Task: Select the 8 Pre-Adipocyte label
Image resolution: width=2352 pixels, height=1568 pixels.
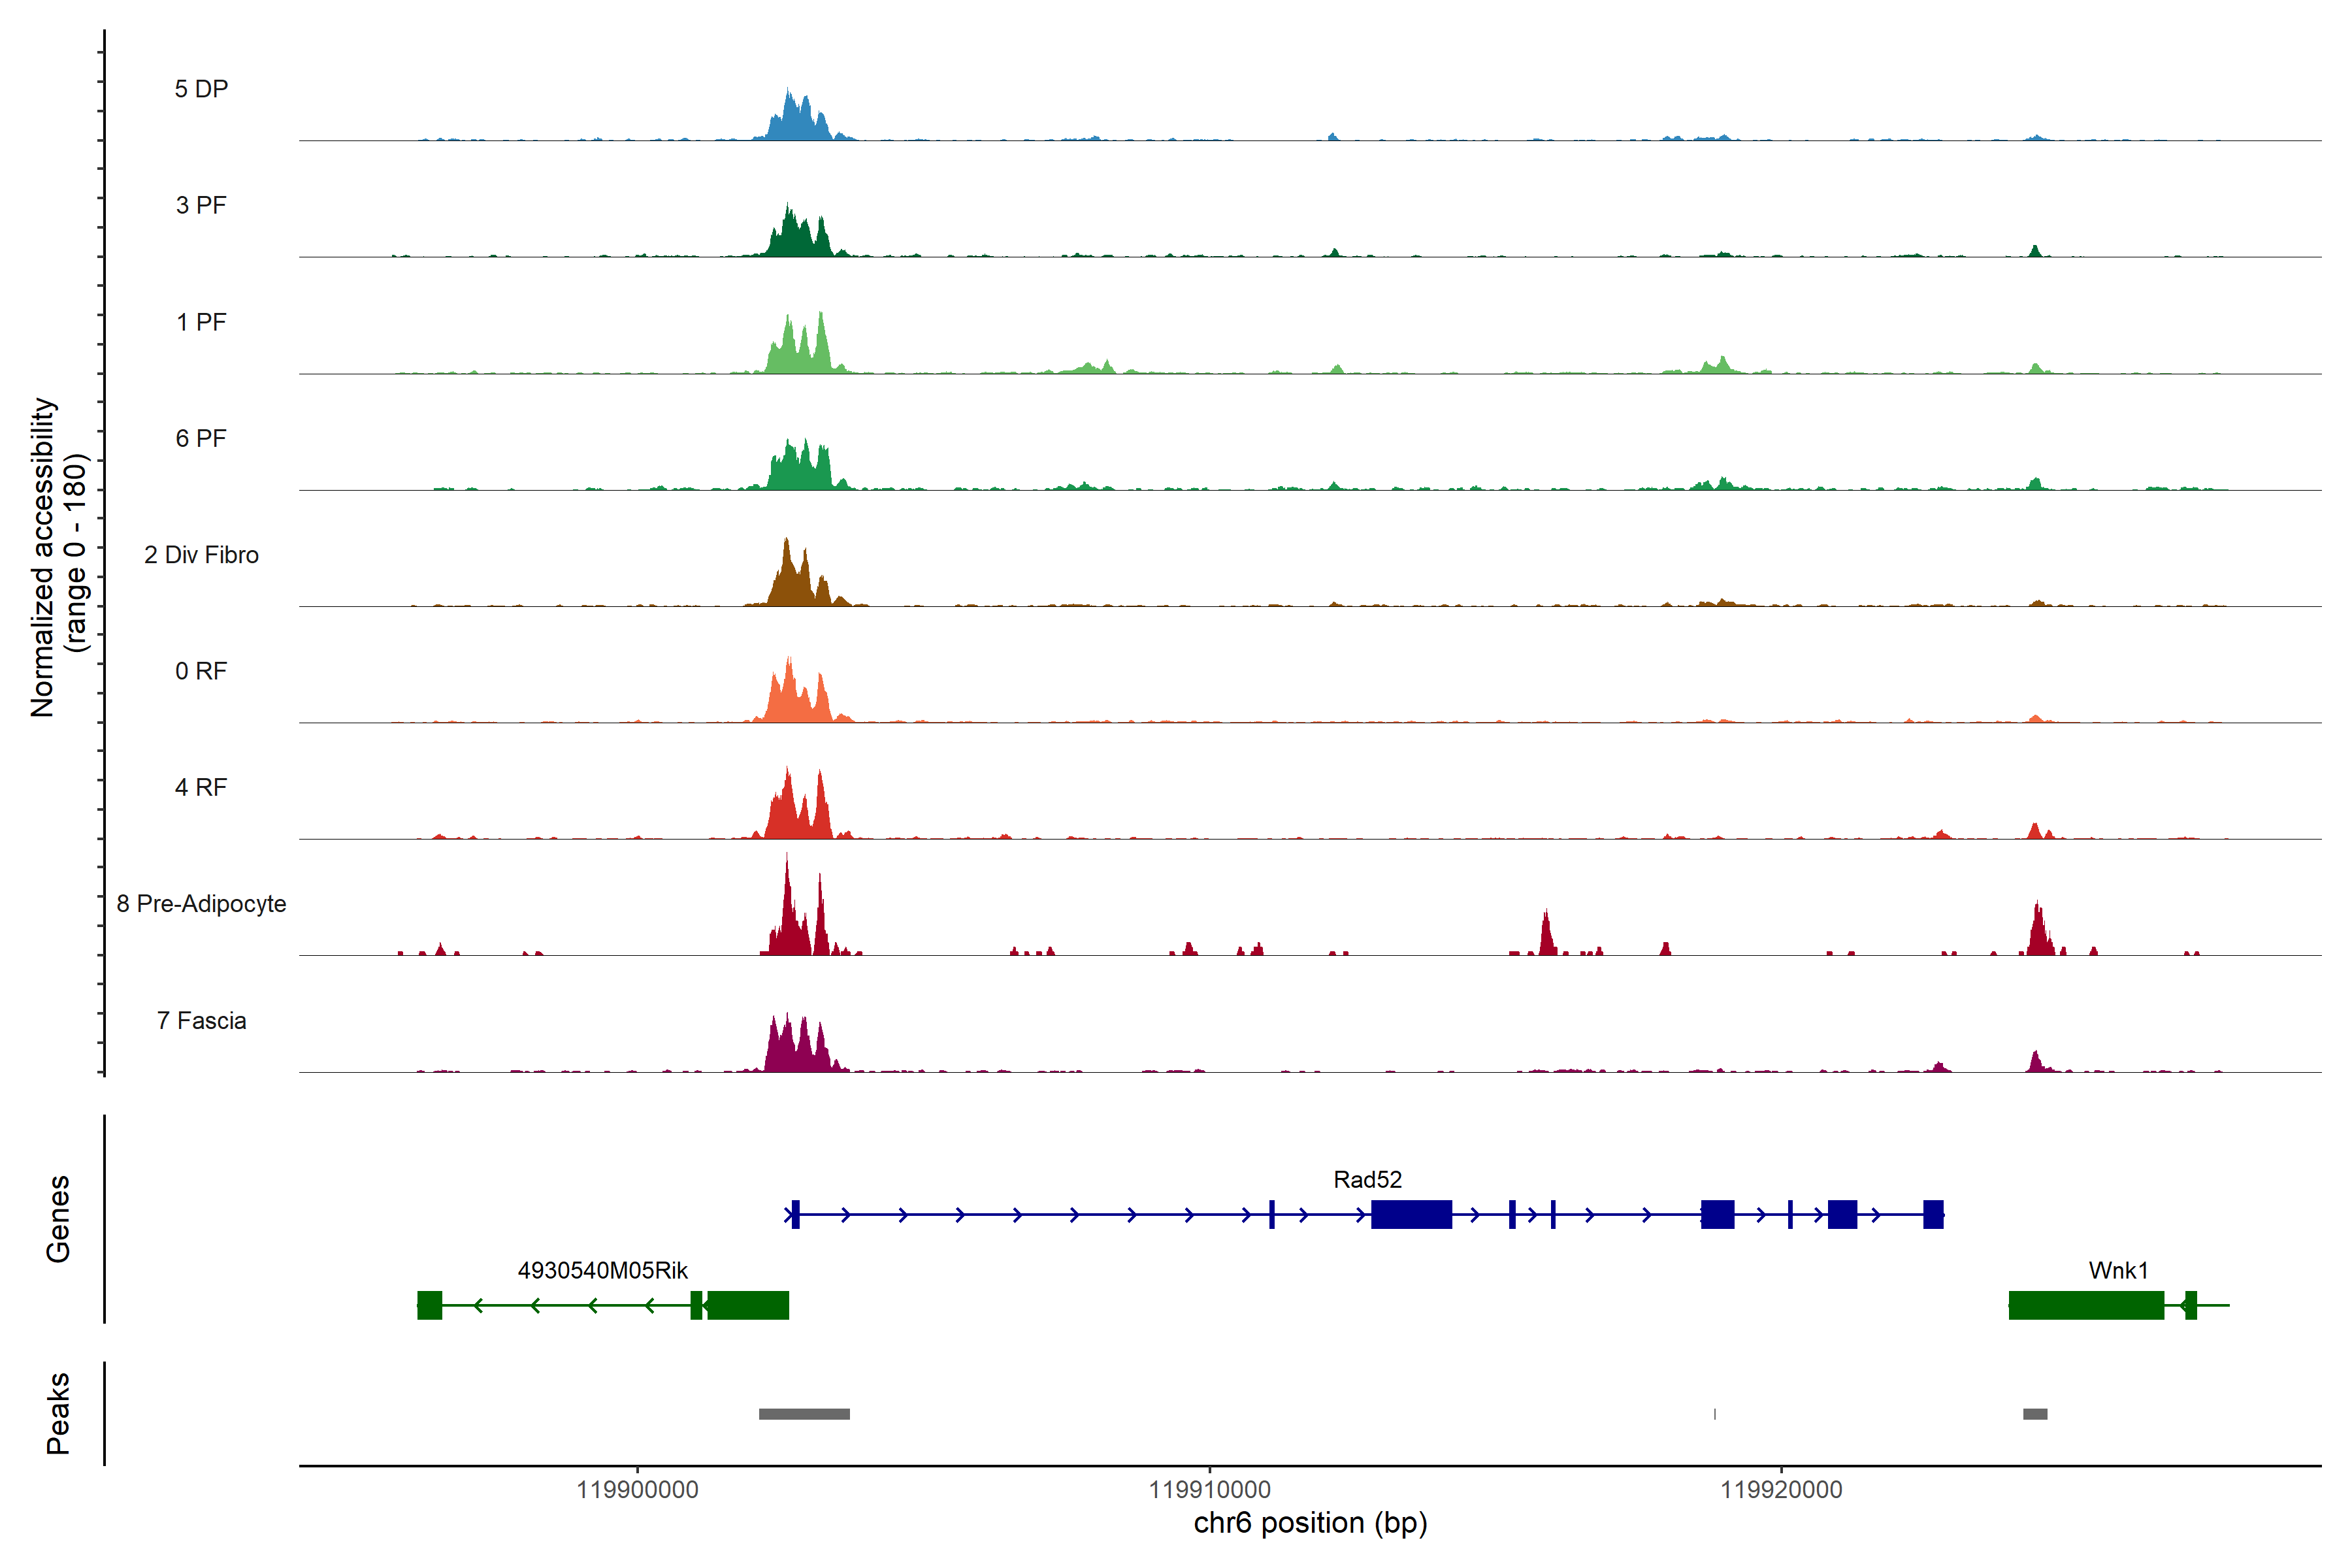Action: click(201, 904)
